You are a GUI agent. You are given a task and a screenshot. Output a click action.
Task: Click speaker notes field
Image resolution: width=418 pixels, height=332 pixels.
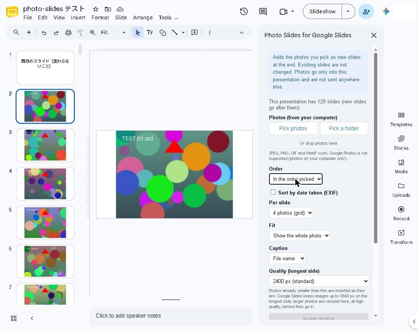coord(171,316)
